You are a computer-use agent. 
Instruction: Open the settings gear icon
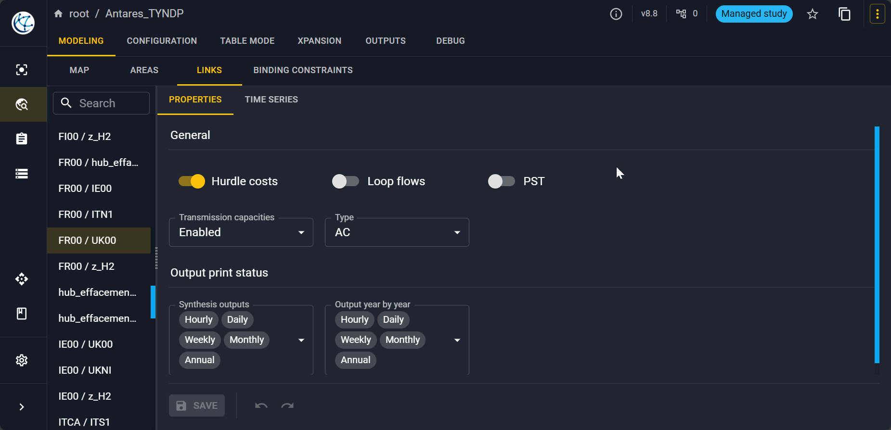pyautogui.click(x=22, y=360)
